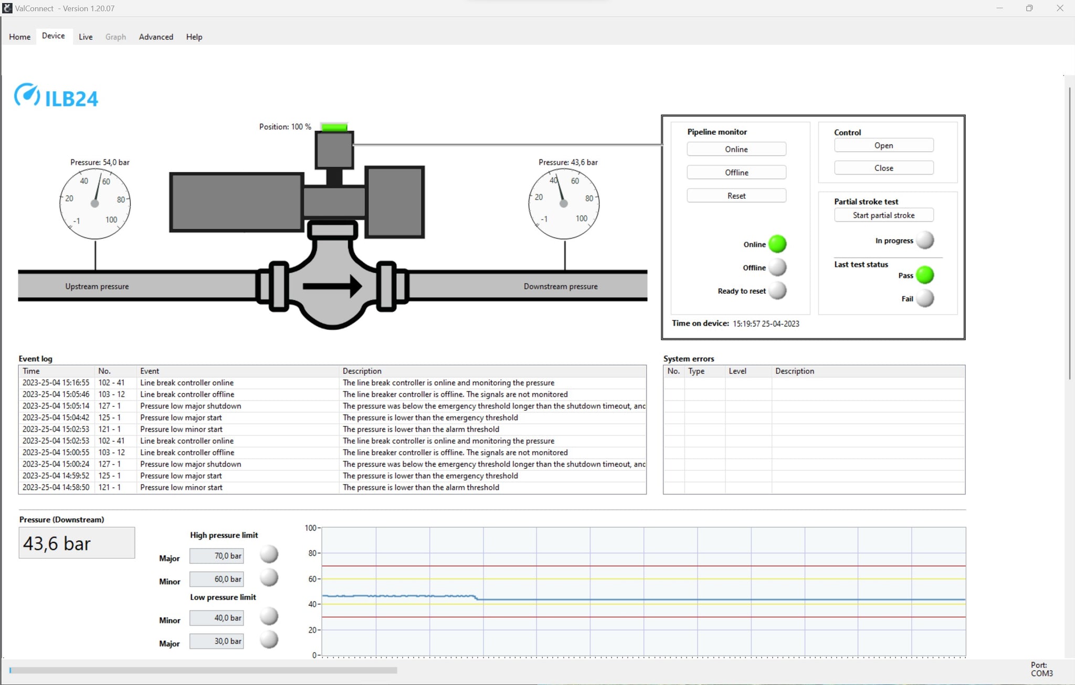
Task: Click the Last test Pass indicator lamp
Action: pyautogui.click(x=925, y=275)
